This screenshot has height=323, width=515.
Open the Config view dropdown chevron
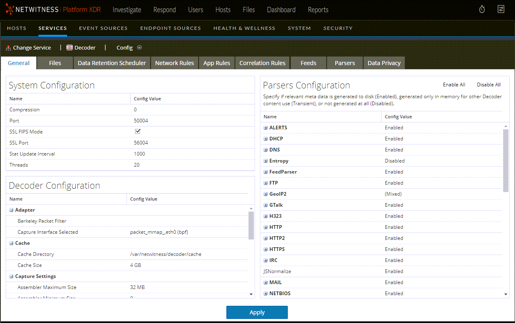tap(139, 47)
